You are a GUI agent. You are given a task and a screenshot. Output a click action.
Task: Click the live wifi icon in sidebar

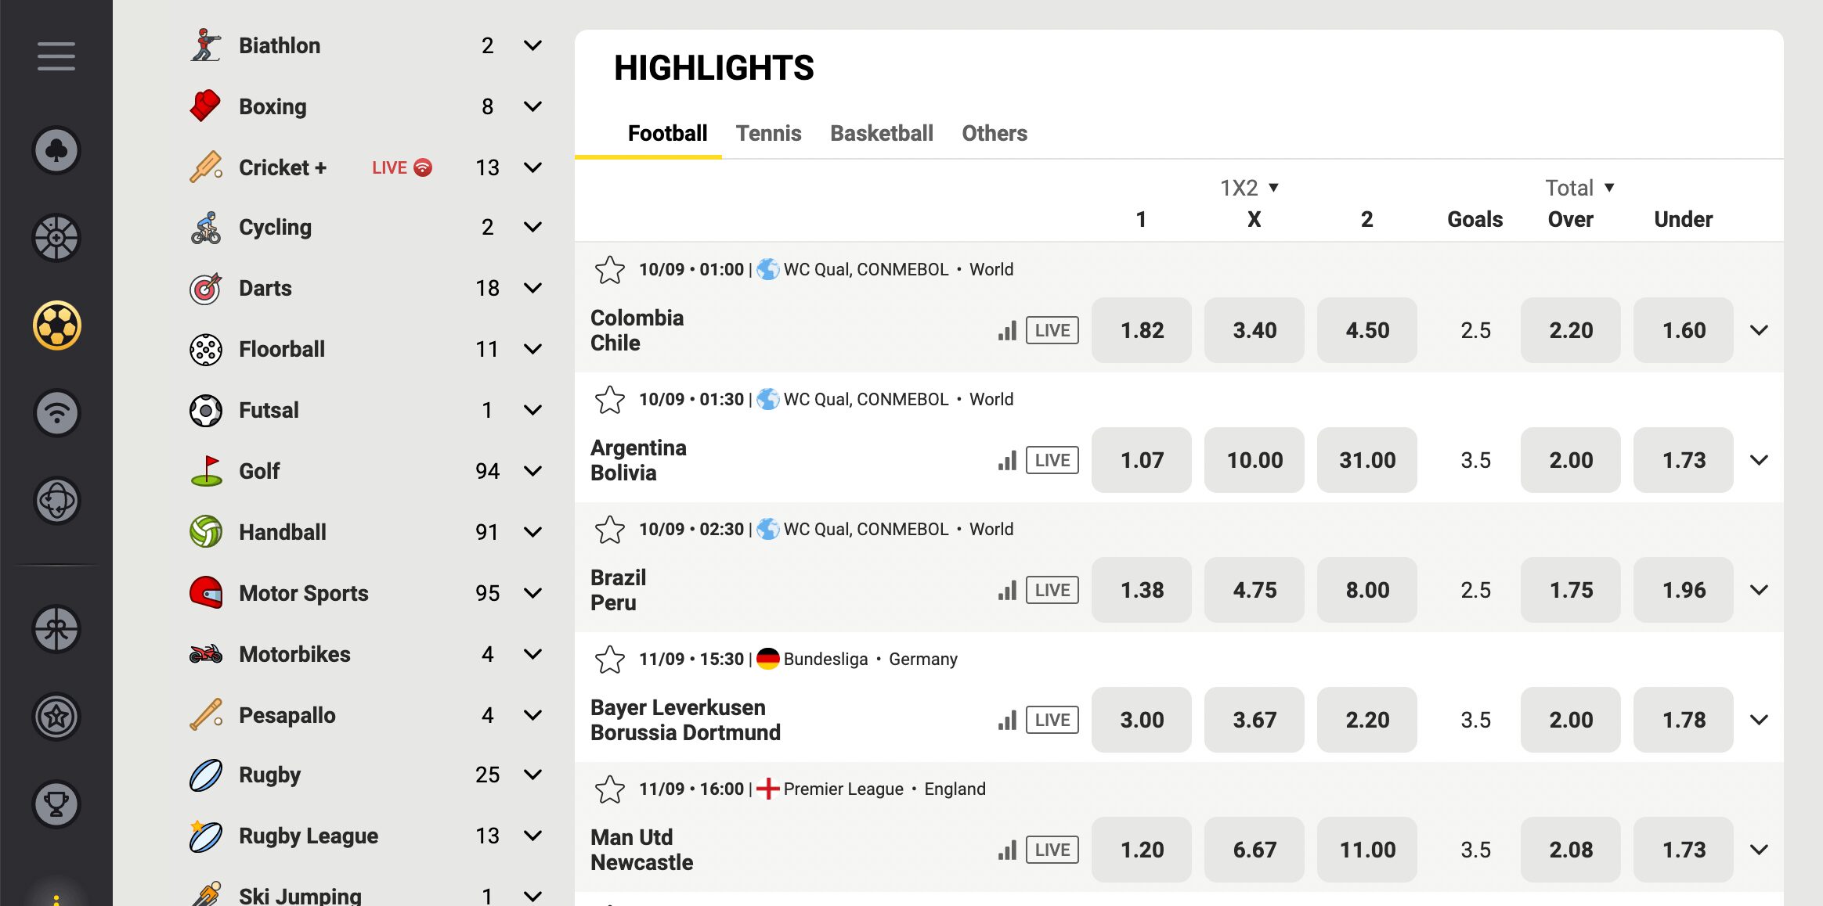(x=56, y=412)
